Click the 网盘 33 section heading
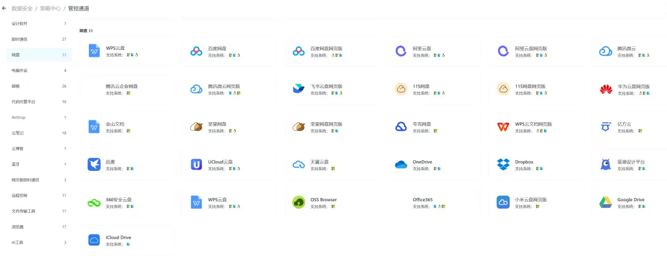This screenshot has width=667, height=256. (x=86, y=31)
